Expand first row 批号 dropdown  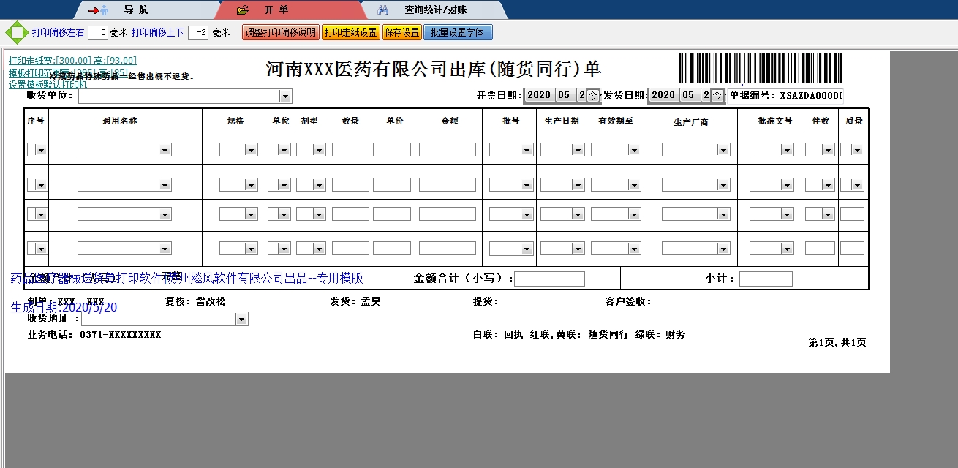(x=527, y=150)
